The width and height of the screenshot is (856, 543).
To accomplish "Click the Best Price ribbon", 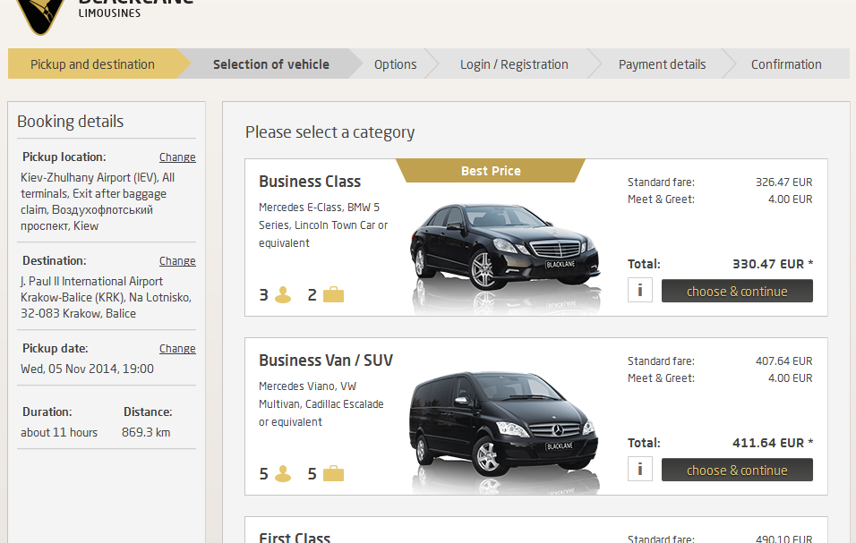I will pyautogui.click(x=491, y=171).
